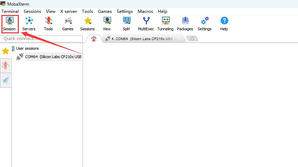Open the Terminal menu

click(10, 11)
